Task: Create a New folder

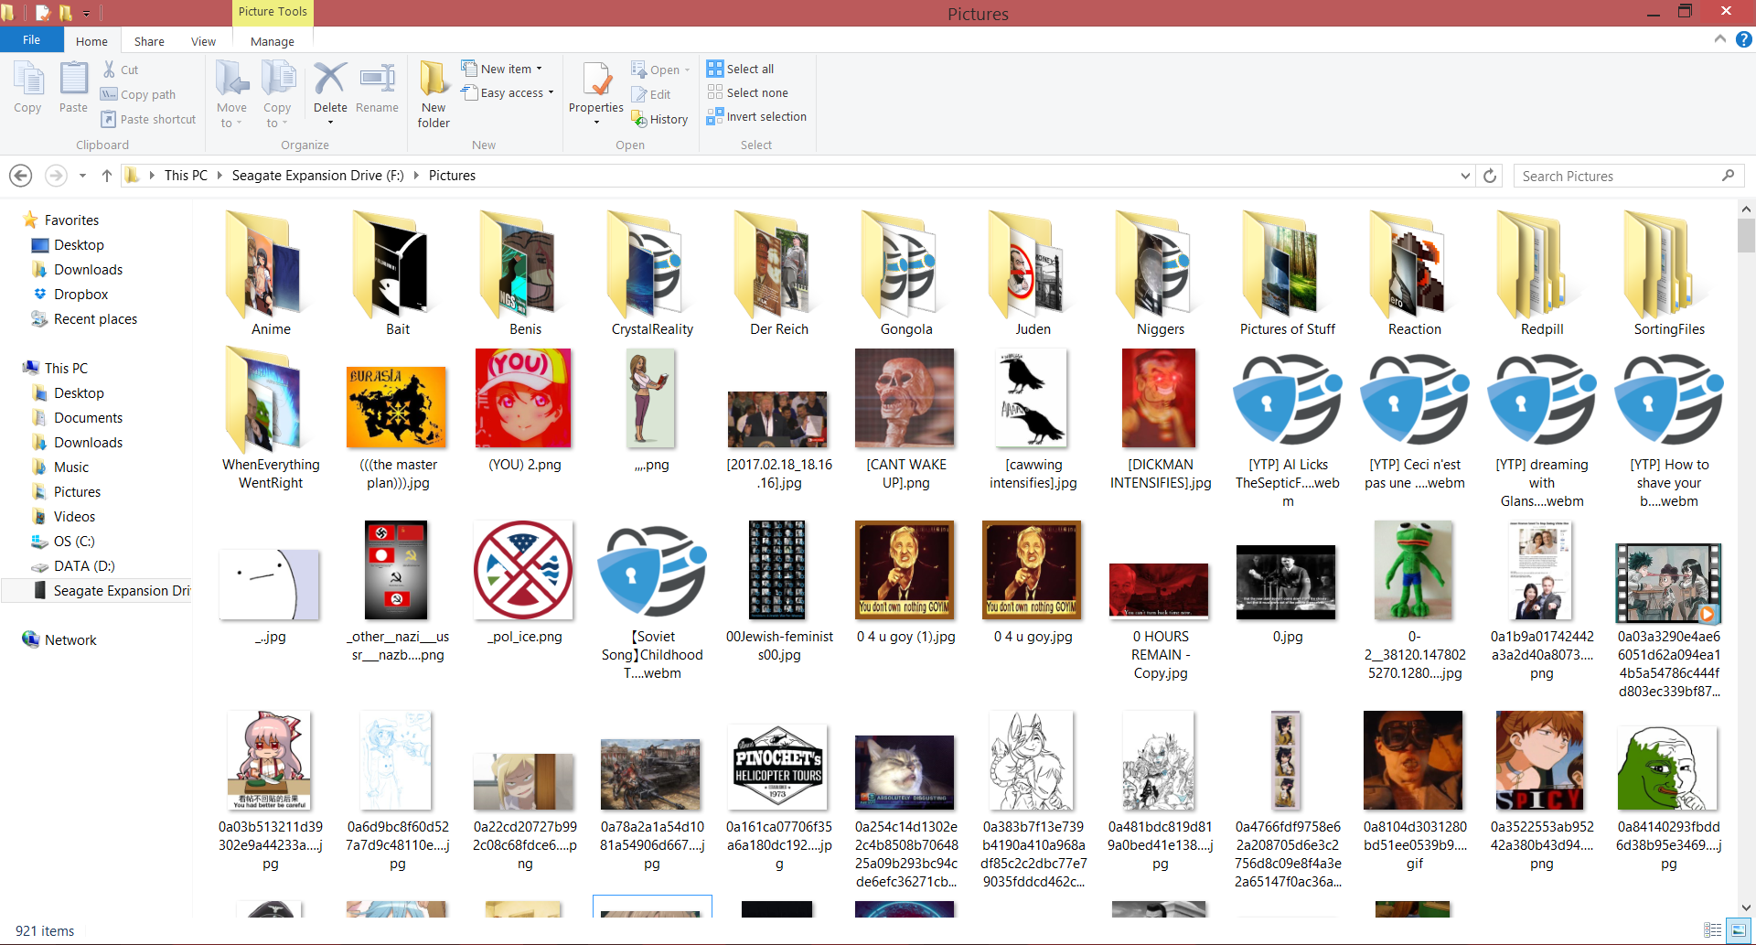Action: click(434, 94)
